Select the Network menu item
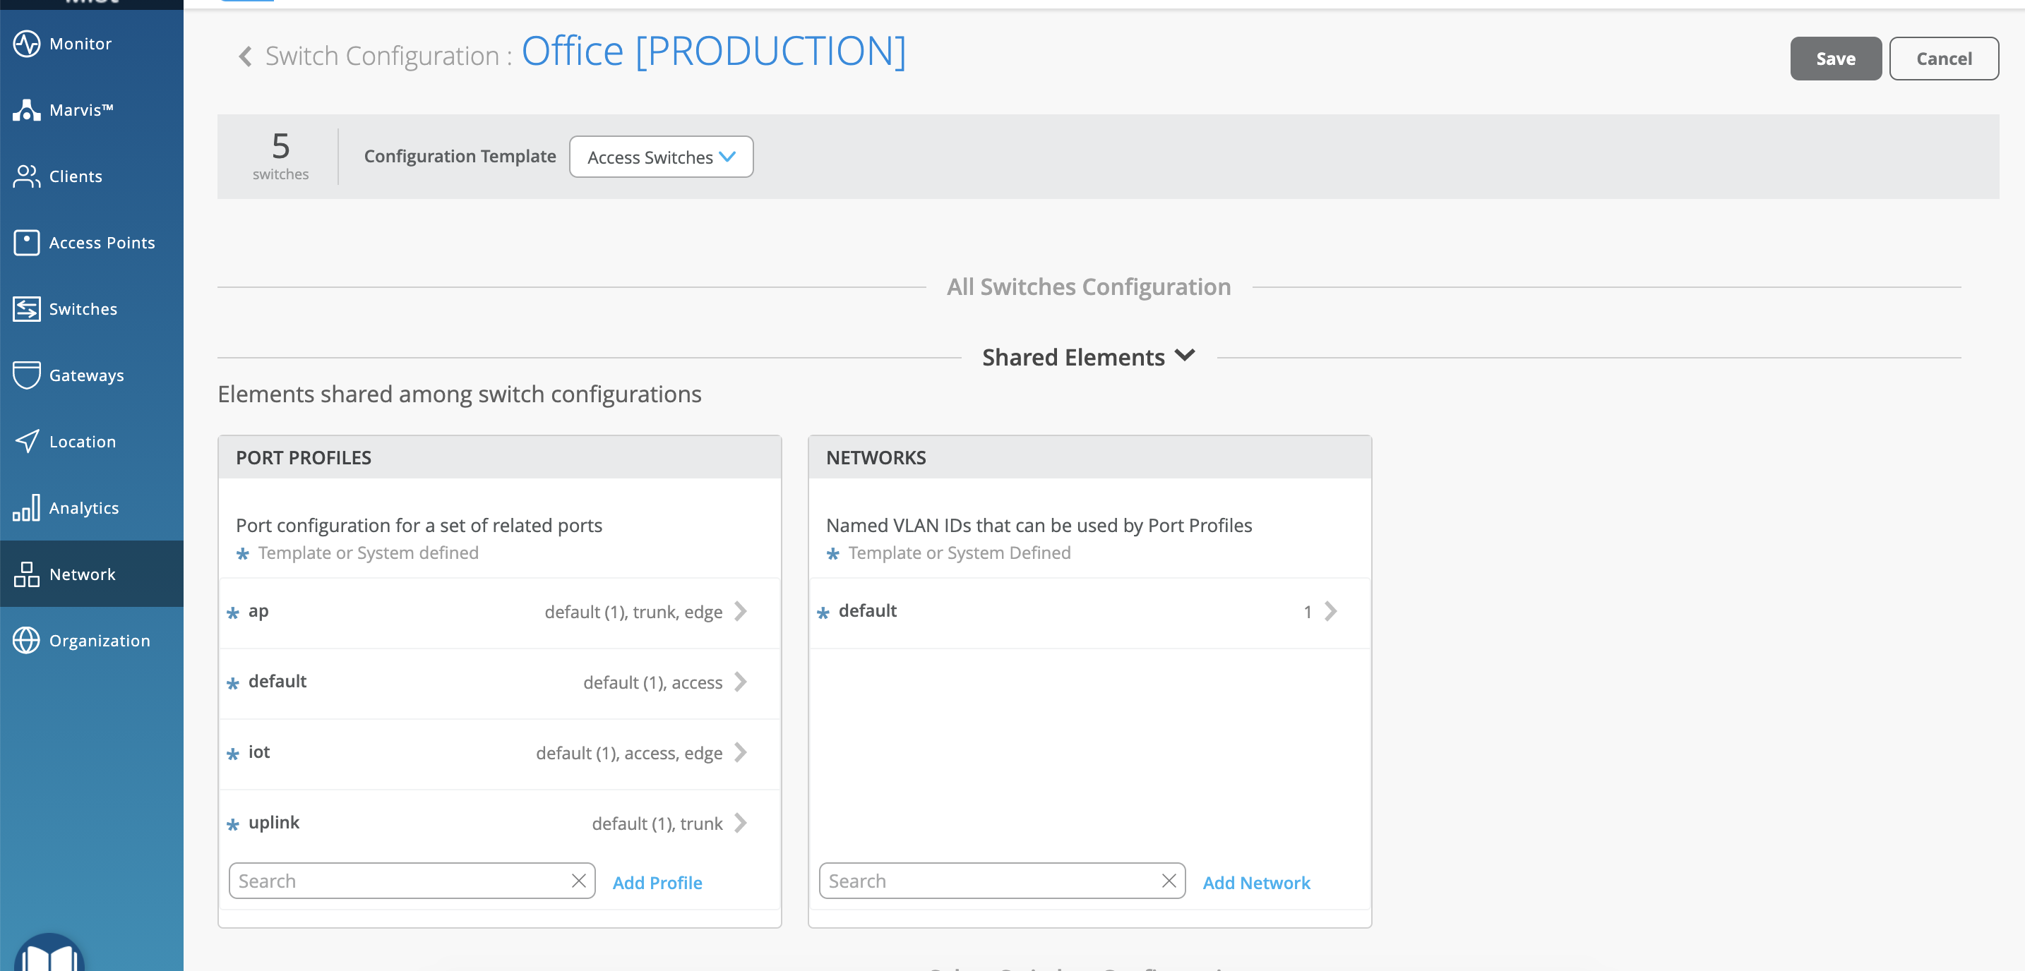The height and width of the screenshot is (971, 2025). 82,574
